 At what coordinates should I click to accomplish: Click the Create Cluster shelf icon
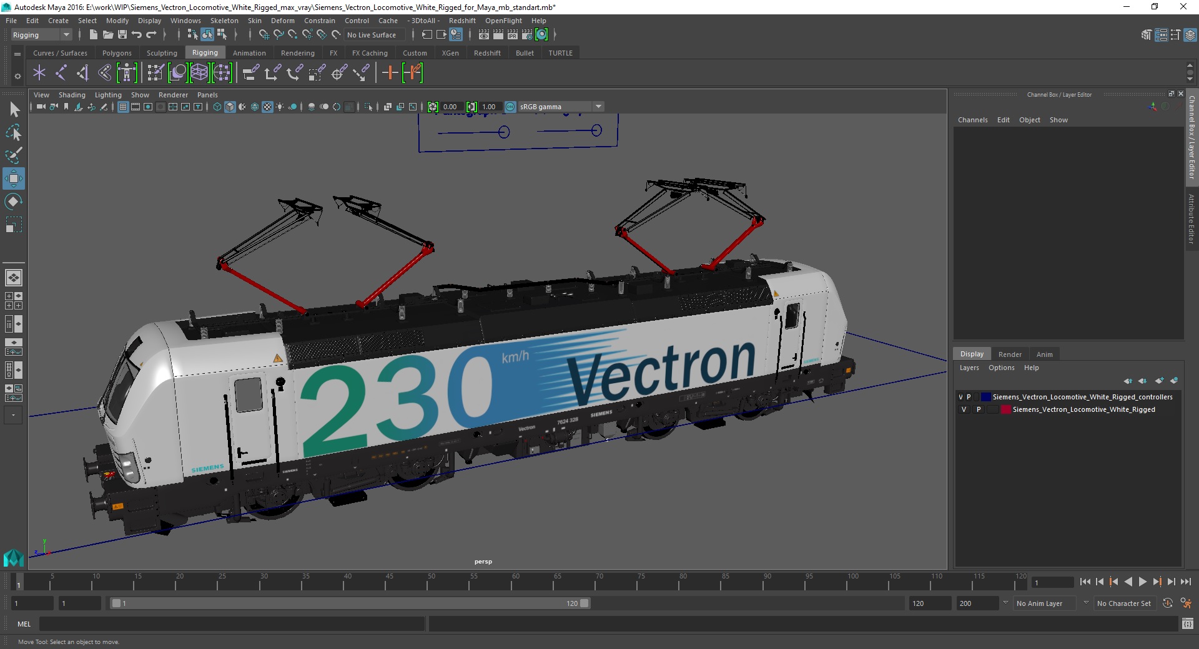click(x=222, y=73)
